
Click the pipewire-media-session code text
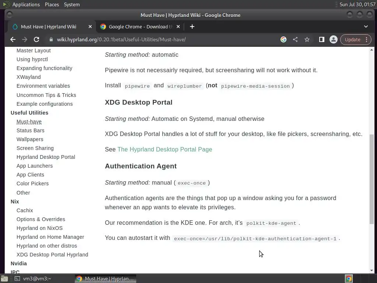[256, 86]
